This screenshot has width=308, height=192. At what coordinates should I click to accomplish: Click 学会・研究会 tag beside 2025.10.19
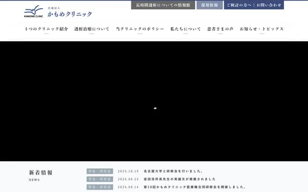pos(100,171)
